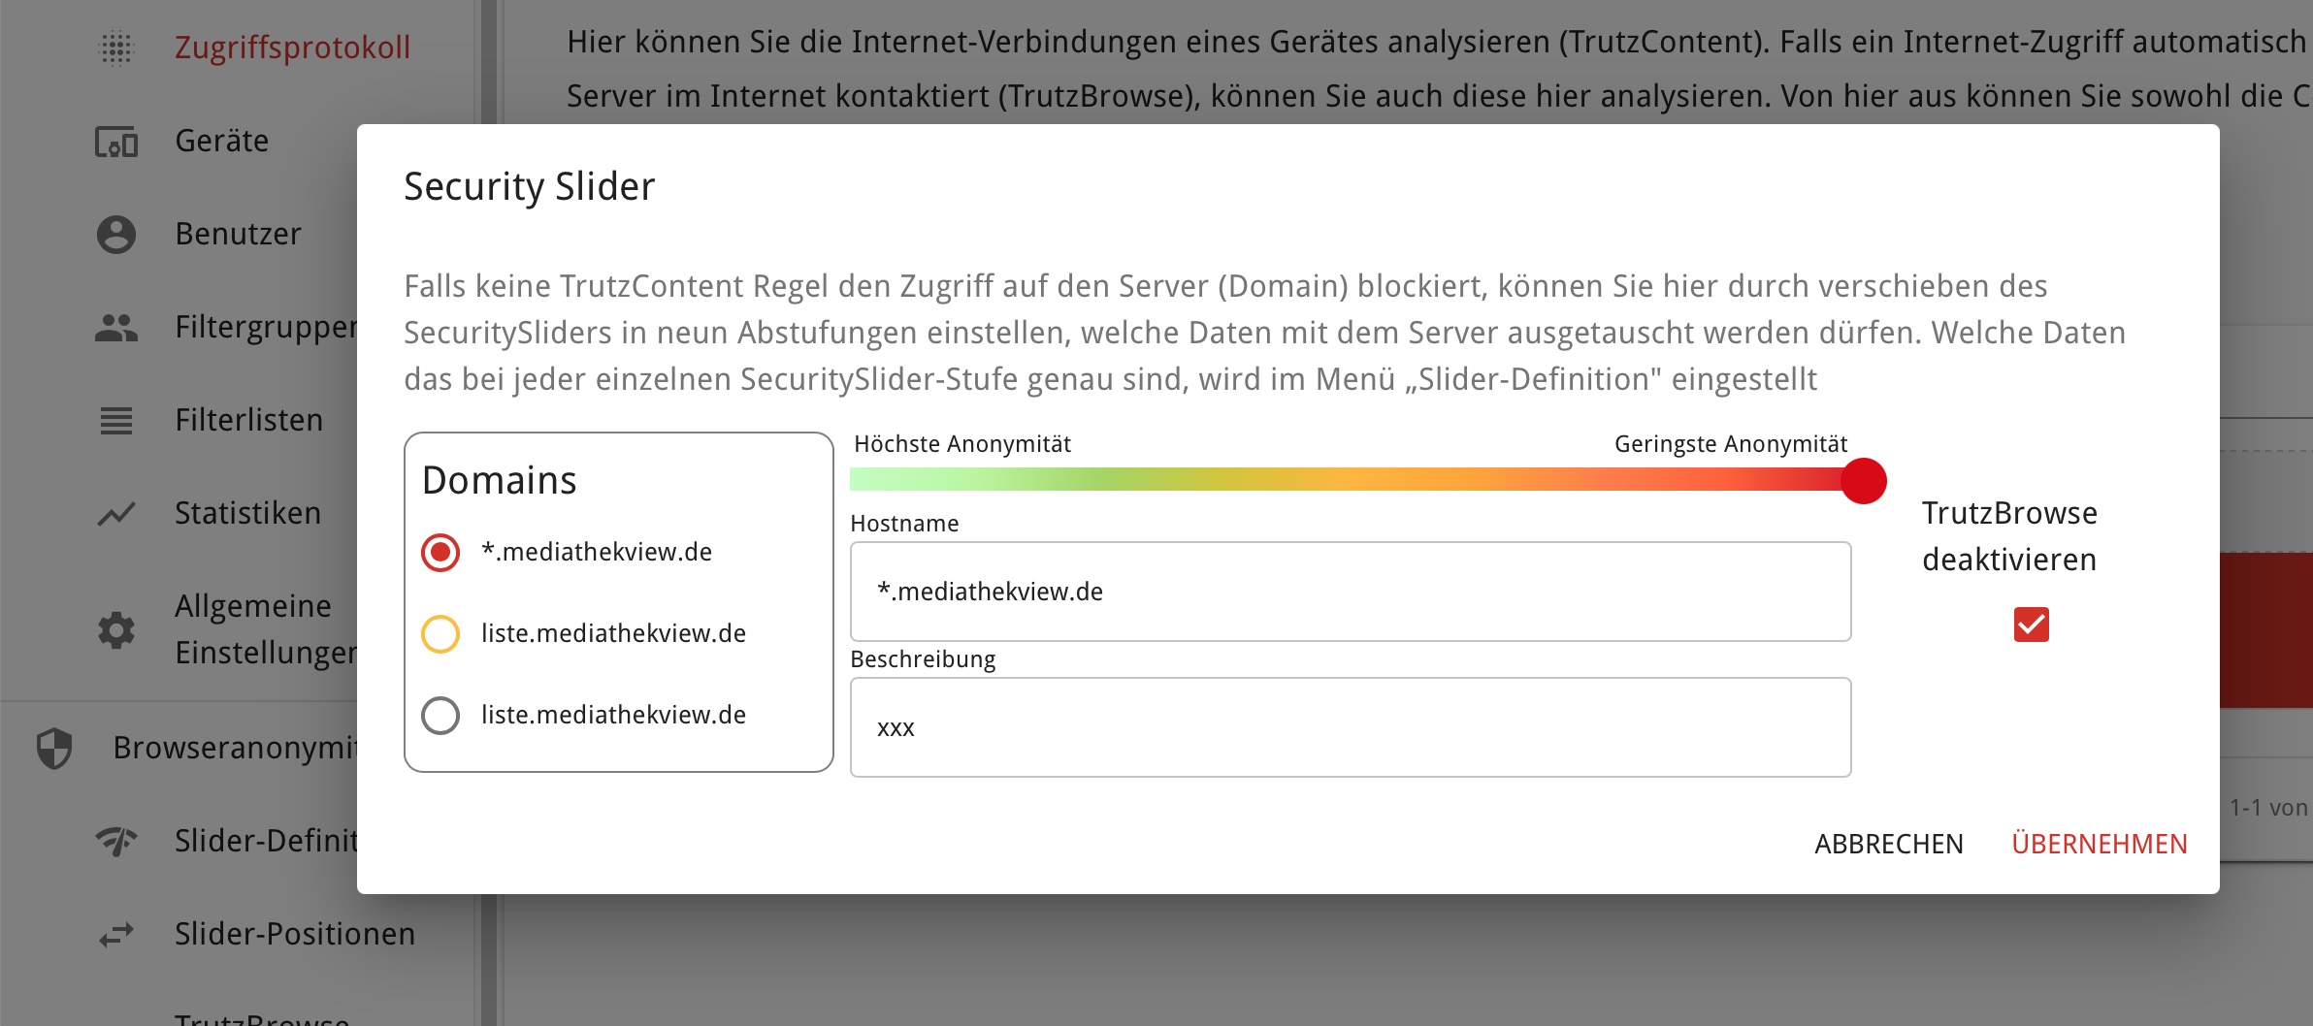The height and width of the screenshot is (1026, 2313).
Task: Click the Benutzer account icon
Action: point(116,235)
